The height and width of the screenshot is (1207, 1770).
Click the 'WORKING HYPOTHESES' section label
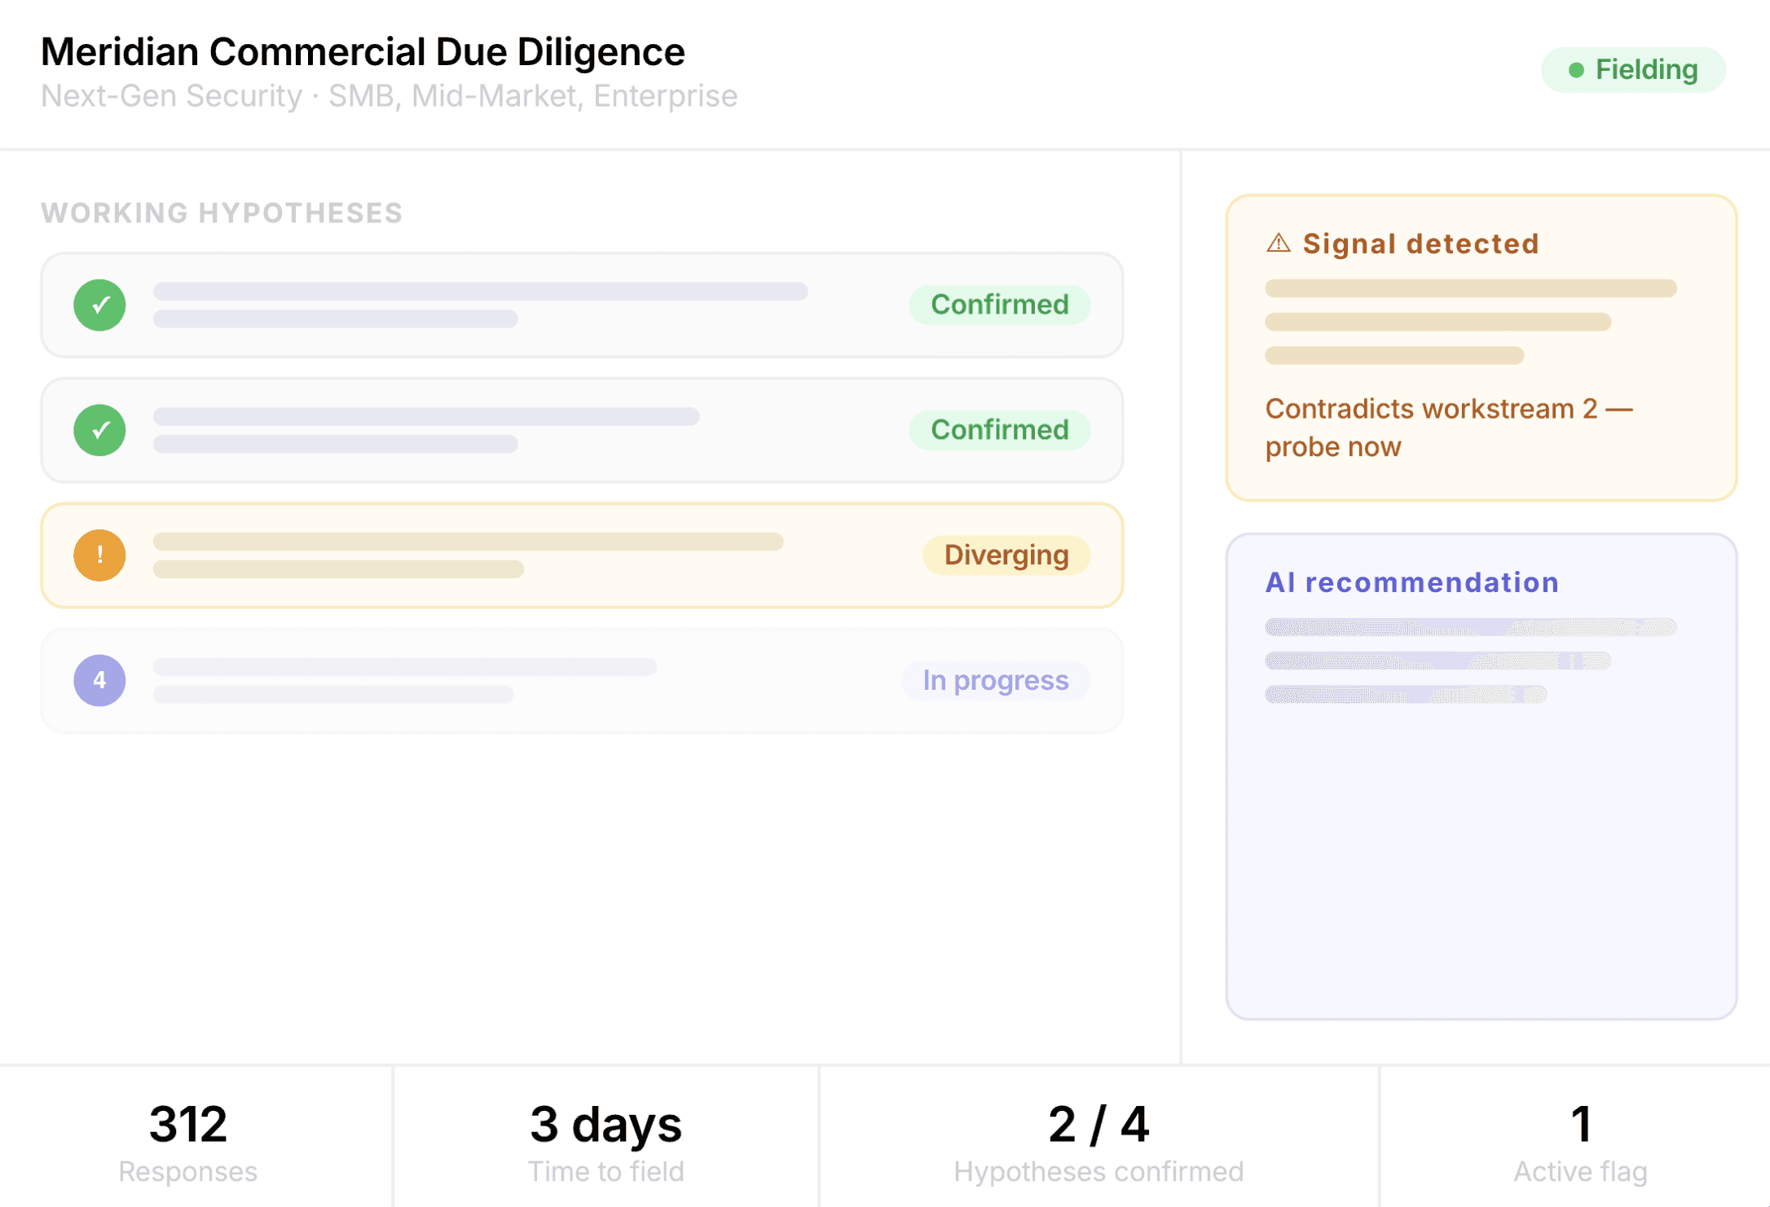[x=222, y=213]
